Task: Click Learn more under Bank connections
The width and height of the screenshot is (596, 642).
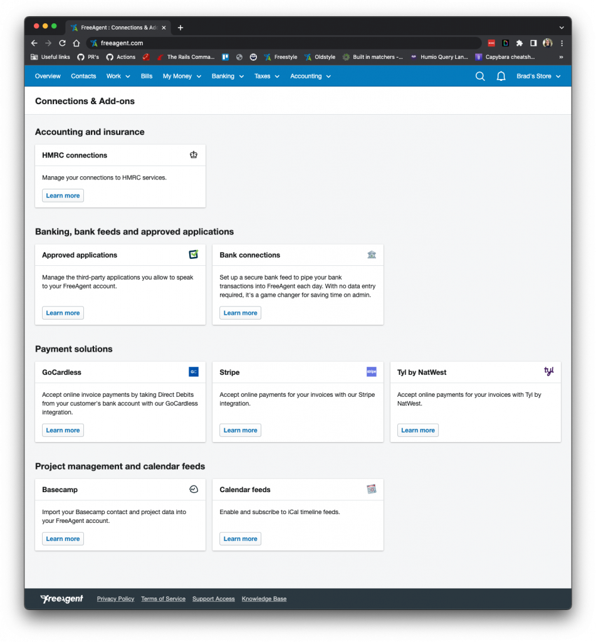Action: pos(240,313)
